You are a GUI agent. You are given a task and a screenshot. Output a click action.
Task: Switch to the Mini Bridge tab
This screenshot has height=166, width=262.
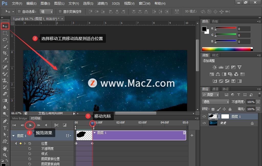point(20,118)
